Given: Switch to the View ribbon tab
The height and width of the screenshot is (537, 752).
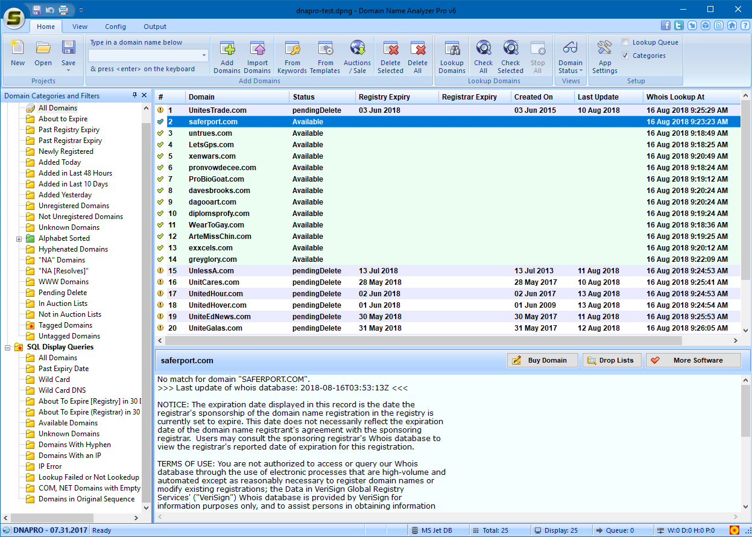Looking at the screenshot, I should click(80, 27).
